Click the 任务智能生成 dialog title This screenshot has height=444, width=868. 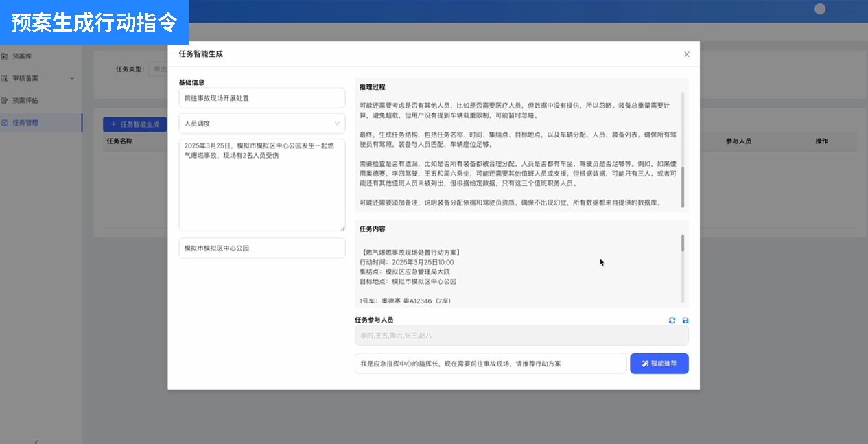200,54
